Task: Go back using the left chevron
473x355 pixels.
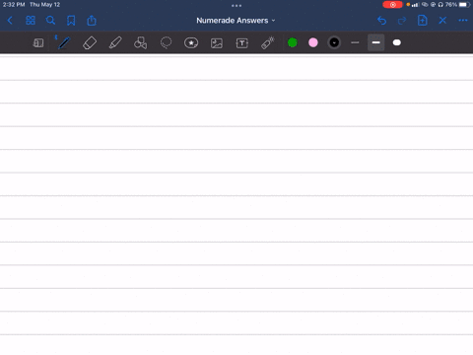Action: [10, 21]
